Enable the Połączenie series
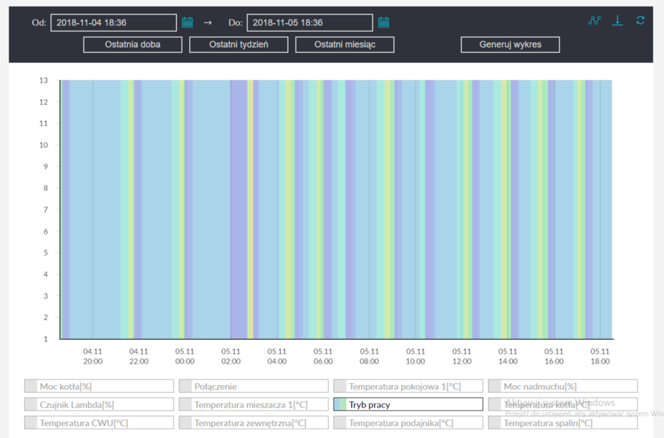 [x=254, y=386]
